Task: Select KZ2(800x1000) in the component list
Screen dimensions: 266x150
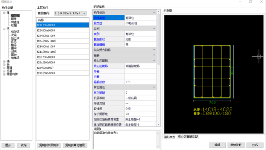Action: (63, 30)
